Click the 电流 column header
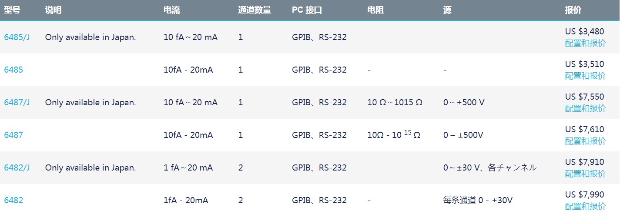Viewport: 620px width, 221px height. tap(171, 10)
